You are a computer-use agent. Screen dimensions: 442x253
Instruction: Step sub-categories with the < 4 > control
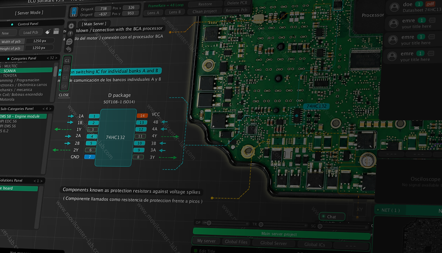[47, 108]
